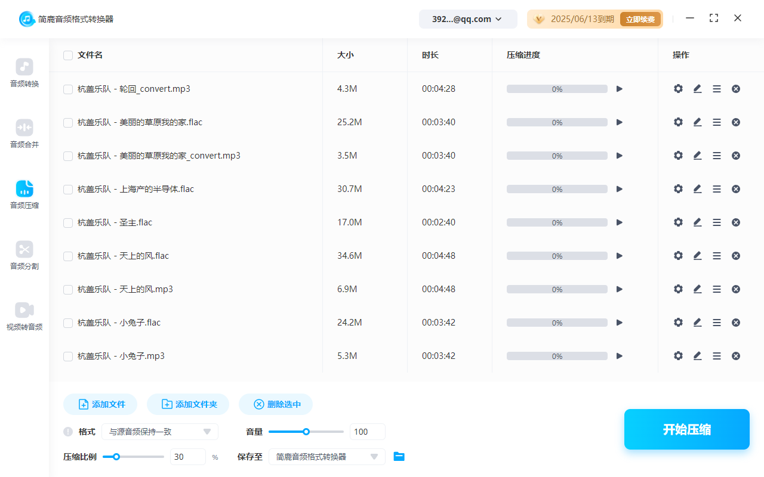Go to 视频转音频 sidebar tab

[24, 316]
